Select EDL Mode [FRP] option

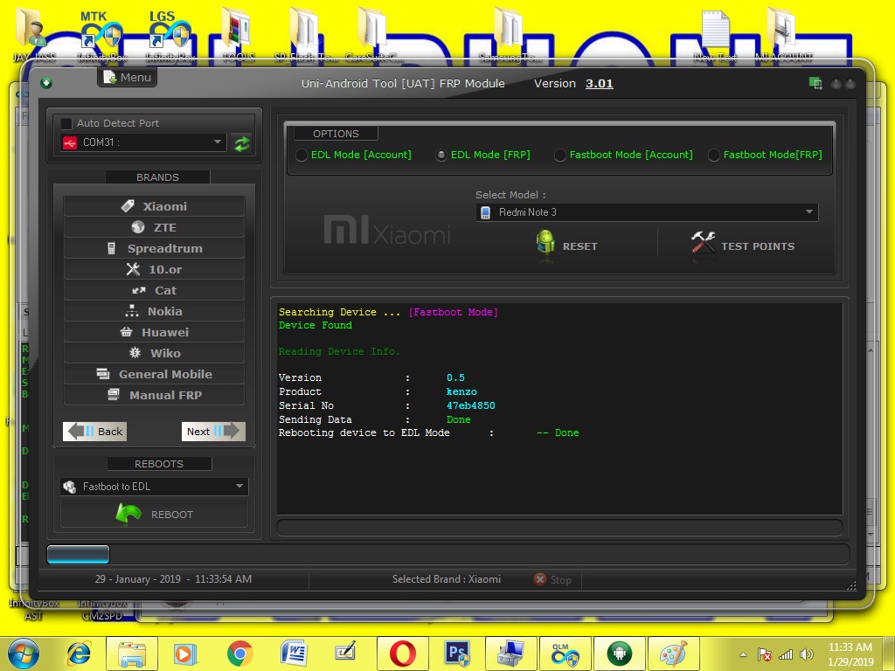[482, 155]
